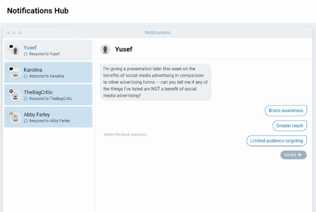Toggle the Respond to Yusef circle

[26, 54]
